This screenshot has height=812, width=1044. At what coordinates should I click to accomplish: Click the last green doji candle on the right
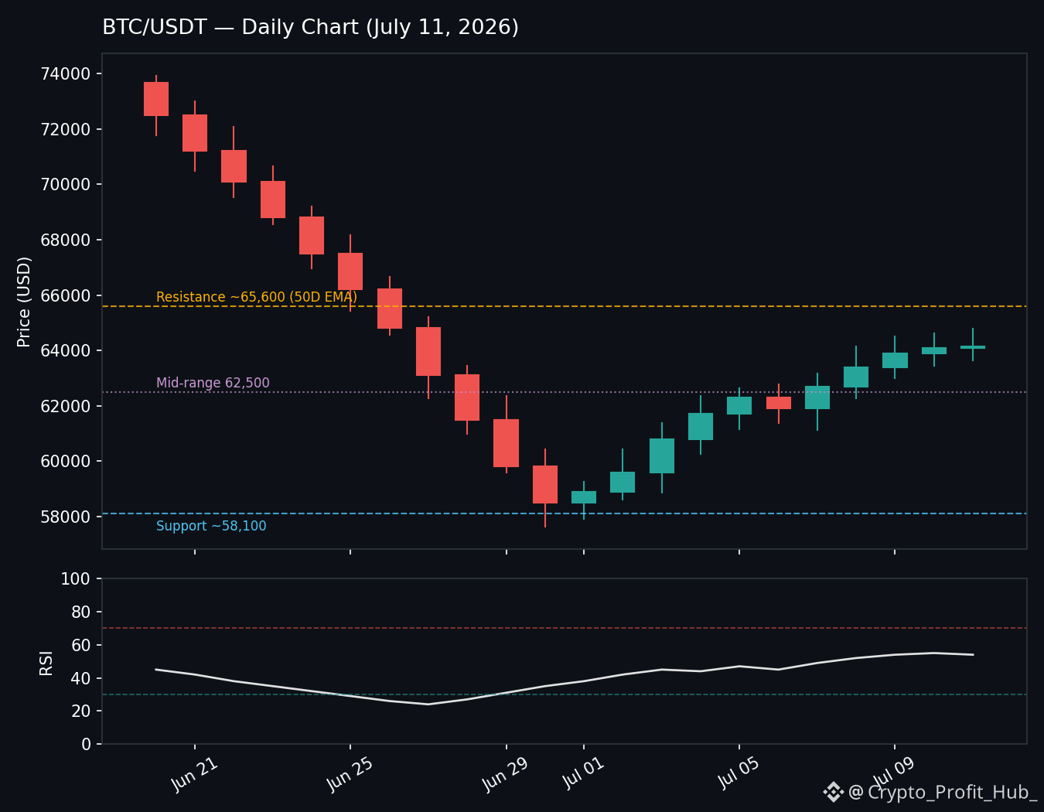[x=973, y=347]
